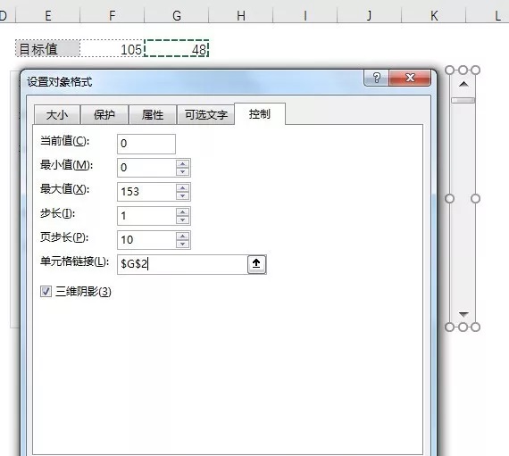The image size is (509, 456).
Task: Click the cell link range selector icon
Action: pos(256,264)
